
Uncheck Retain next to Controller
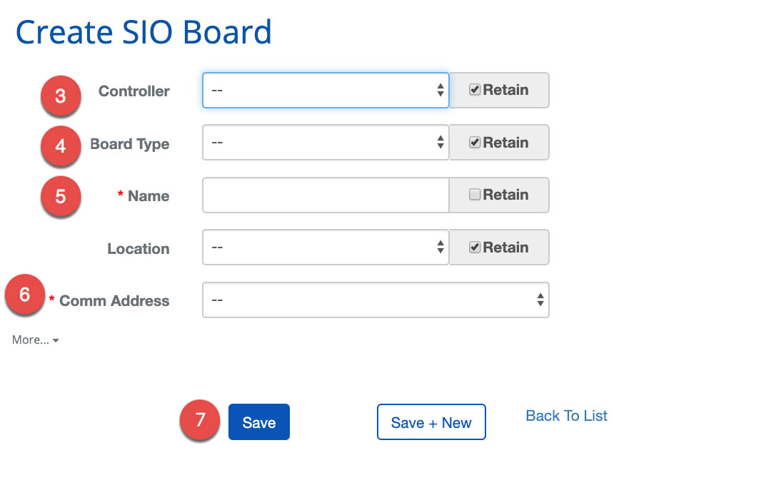(x=473, y=89)
